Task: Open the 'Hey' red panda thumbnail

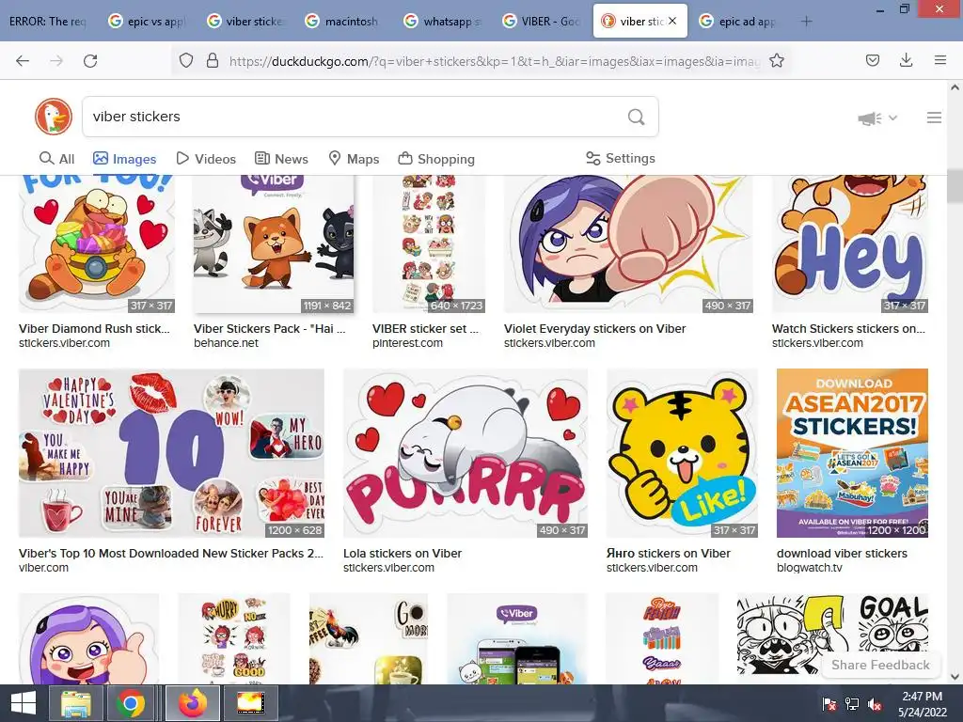Action: click(850, 244)
